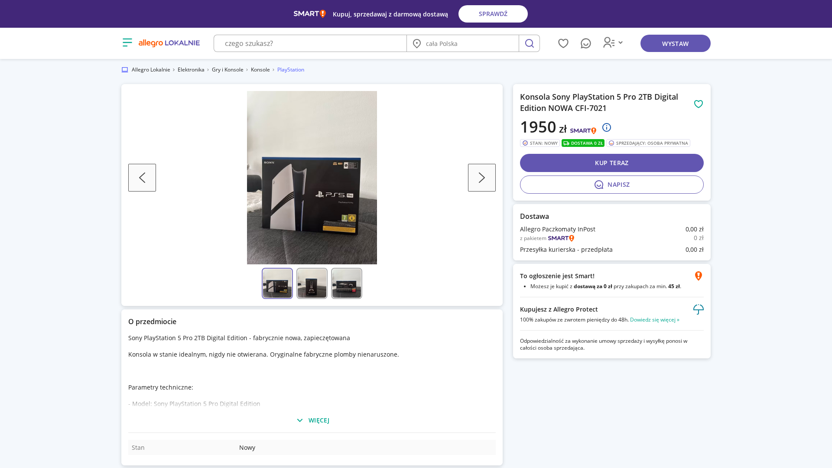Click the 'Dostawa' heading

[534, 216]
